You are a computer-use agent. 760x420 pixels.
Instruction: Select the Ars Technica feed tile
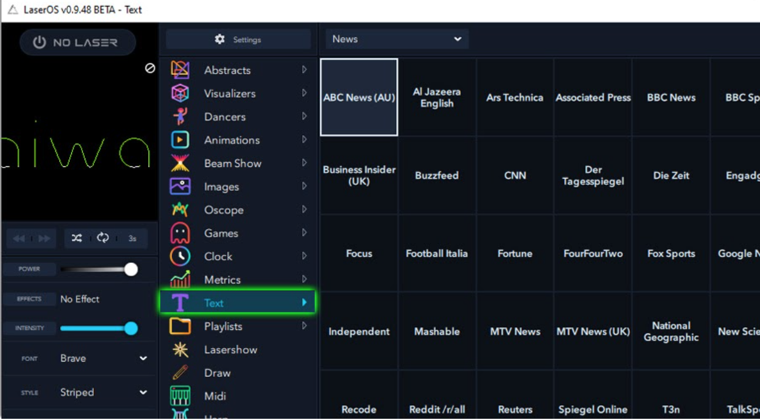click(x=515, y=97)
